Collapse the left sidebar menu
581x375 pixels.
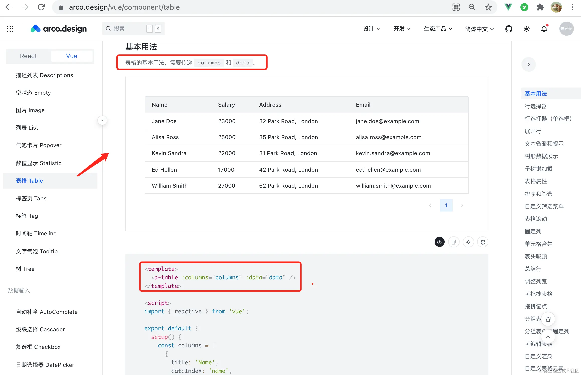(x=102, y=120)
